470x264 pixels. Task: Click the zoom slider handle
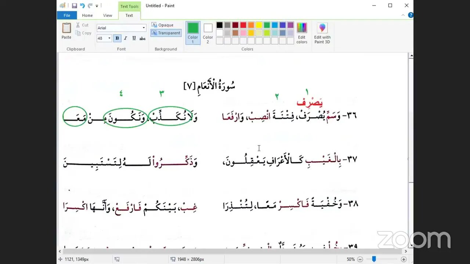(374, 259)
